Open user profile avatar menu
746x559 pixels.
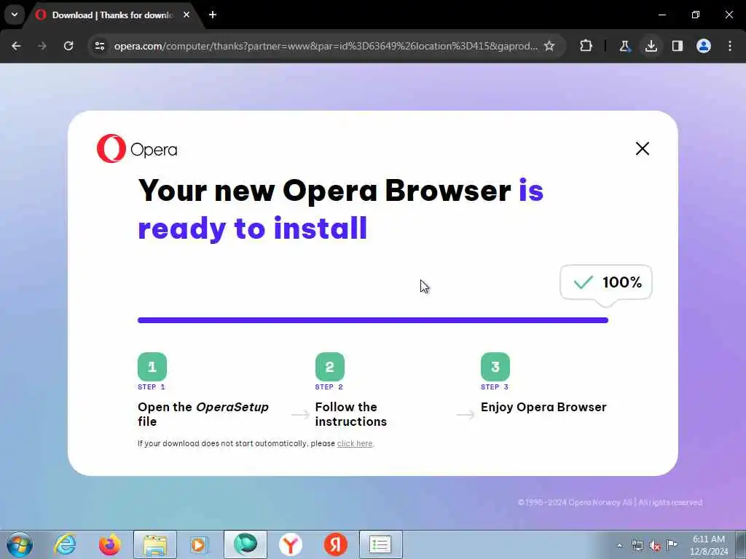coord(704,46)
